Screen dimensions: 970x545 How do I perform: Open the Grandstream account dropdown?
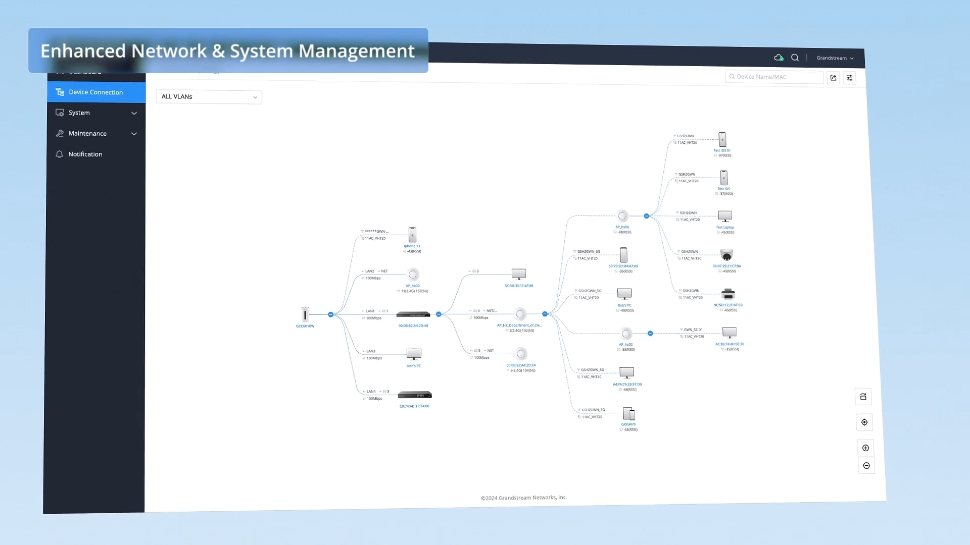pyautogui.click(x=835, y=58)
